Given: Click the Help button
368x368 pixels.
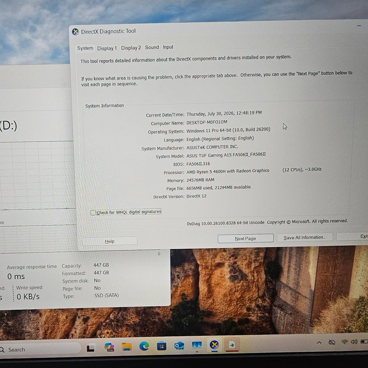Looking at the screenshot, I should [110, 241].
